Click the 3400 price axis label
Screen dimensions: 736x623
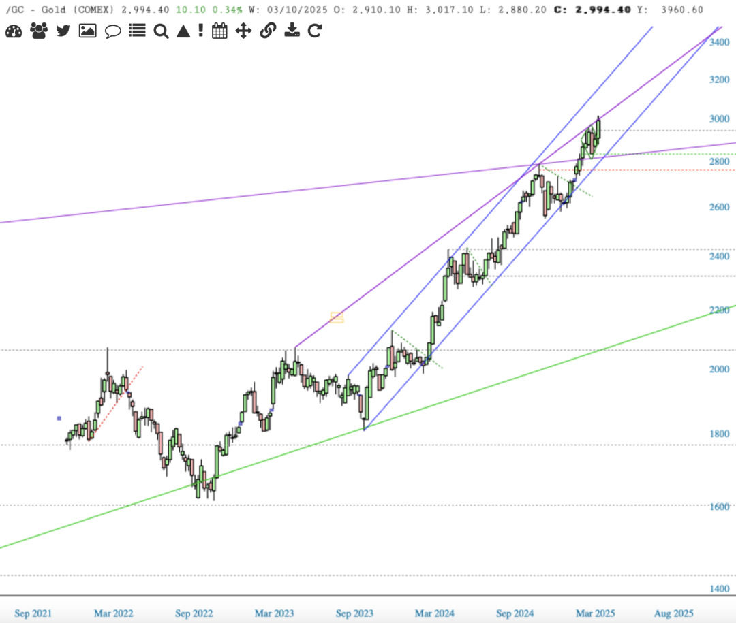pyautogui.click(x=719, y=42)
